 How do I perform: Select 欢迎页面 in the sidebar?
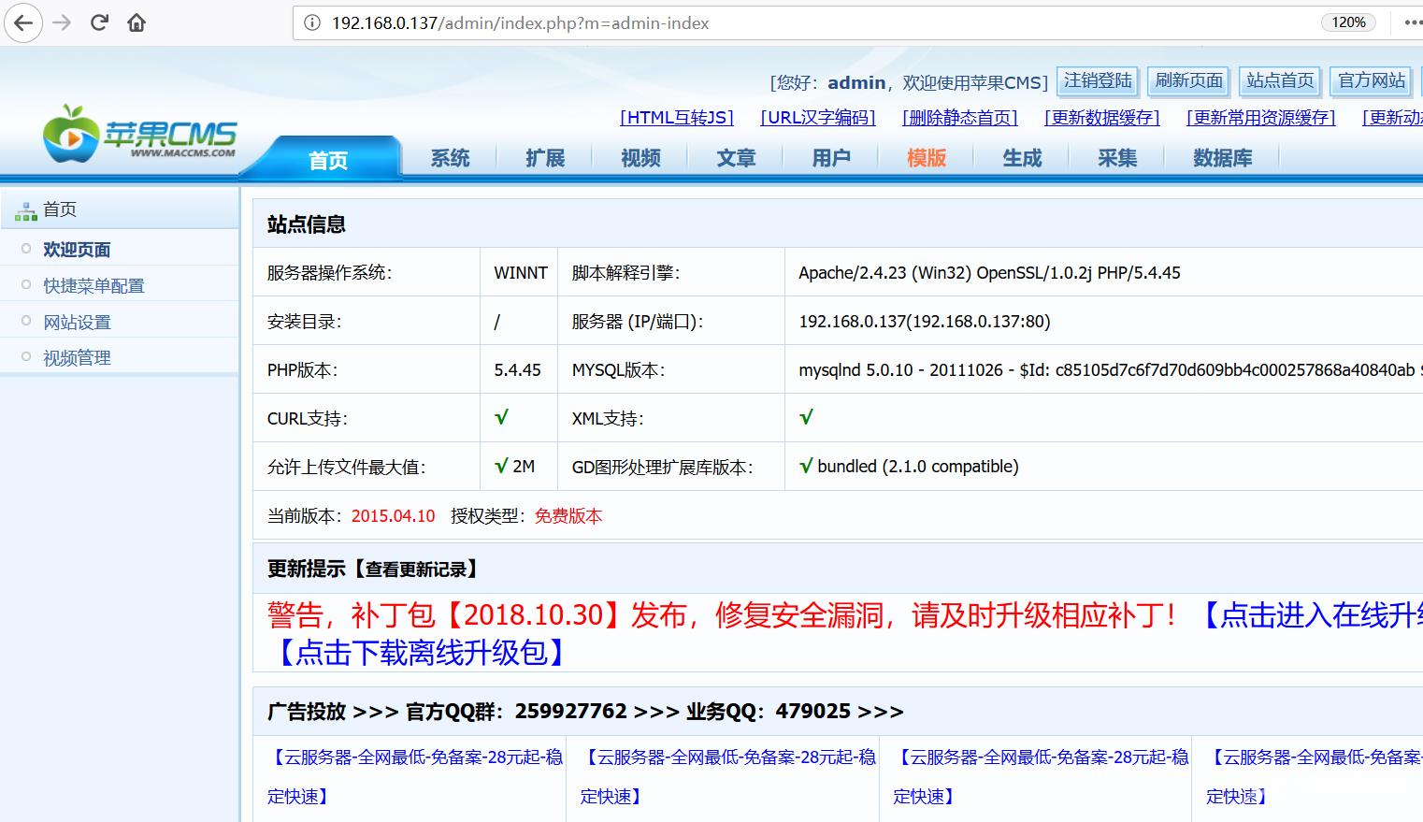[x=77, y=250]
